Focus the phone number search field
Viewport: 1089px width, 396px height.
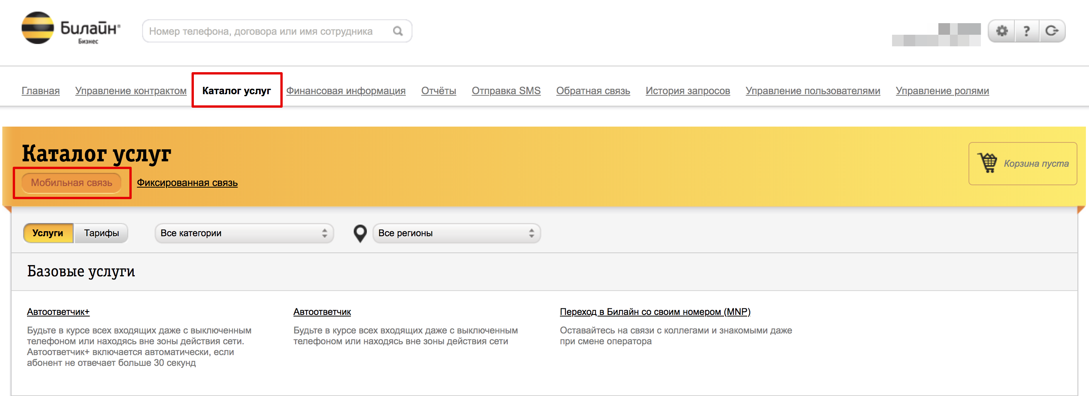pos(277,31)
